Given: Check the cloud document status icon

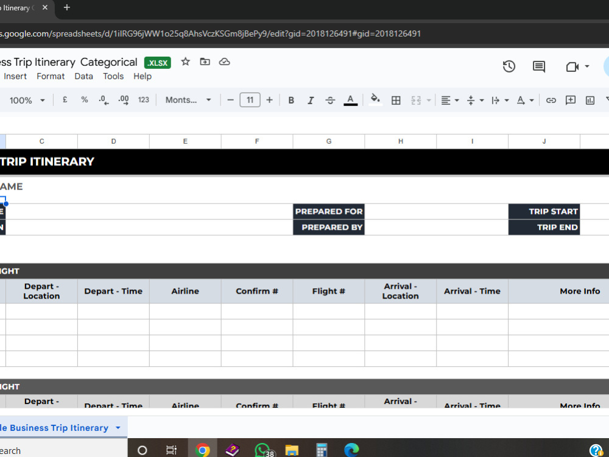Looking at the screenshot, I should click(225, 62).
